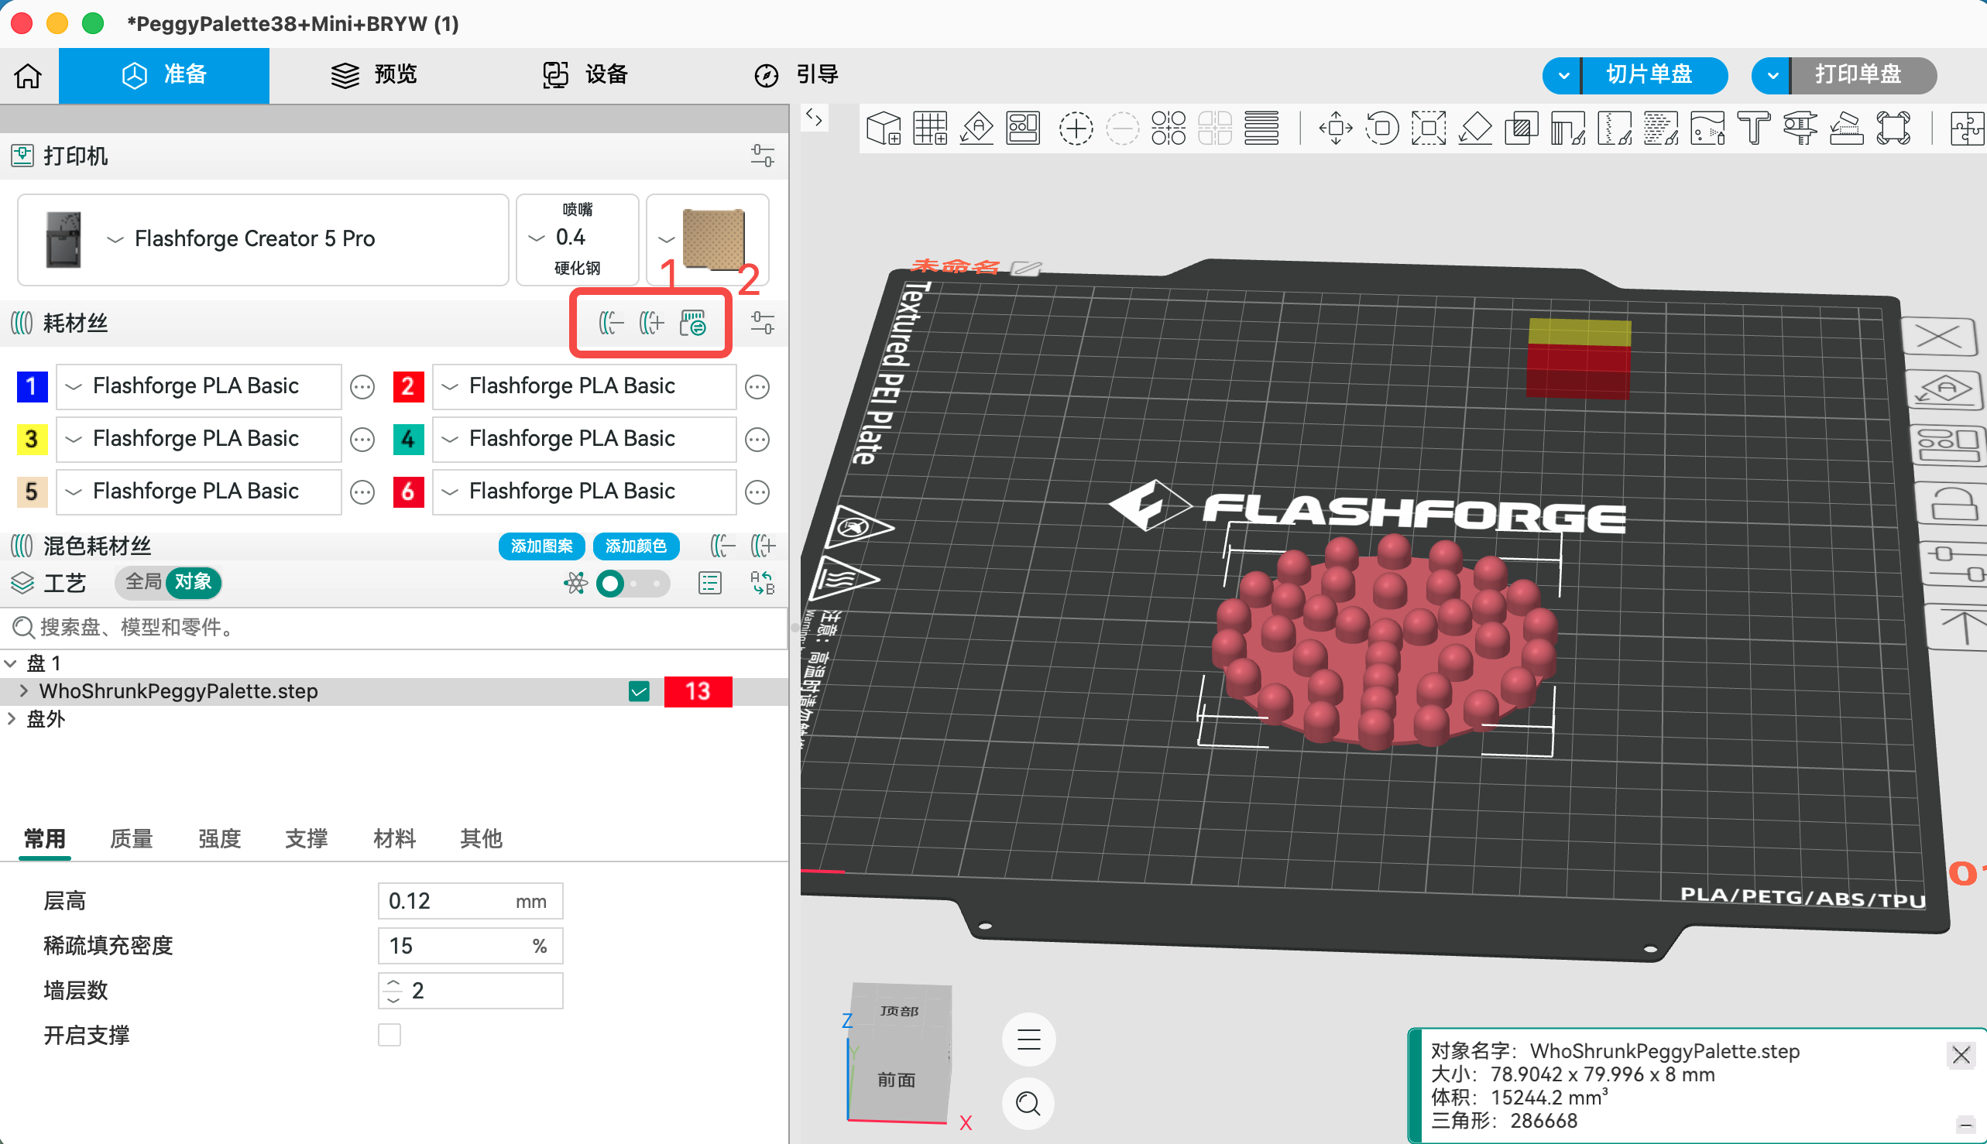The image size is (1987, 1144).
Task: Open the Flashforge Creator 5 Pro printer dropdown
Action: pyautogui.click(x=263, y=239)
